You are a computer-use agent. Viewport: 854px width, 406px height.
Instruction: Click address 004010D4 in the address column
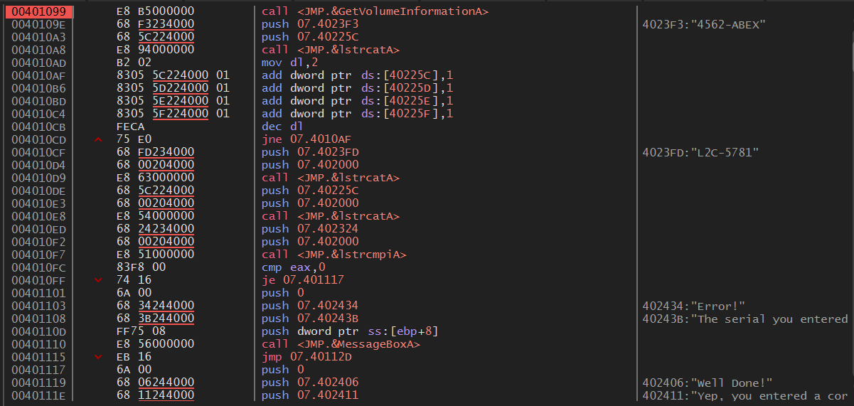point(37,165)
